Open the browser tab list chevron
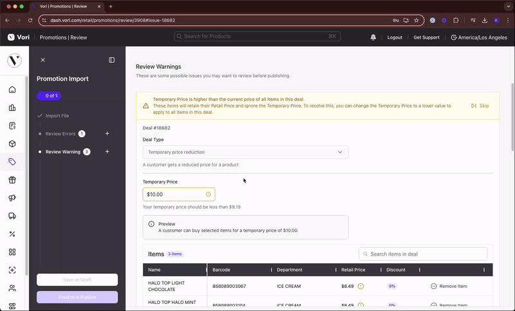Image resolution: width=515 pixels, height=311 pixels. 509,6
